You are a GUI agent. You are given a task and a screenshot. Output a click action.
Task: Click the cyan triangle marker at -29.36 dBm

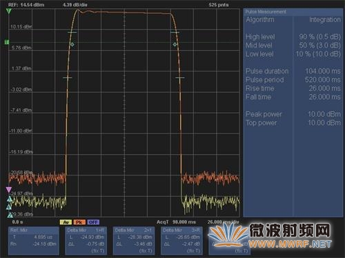click(10, 215)
